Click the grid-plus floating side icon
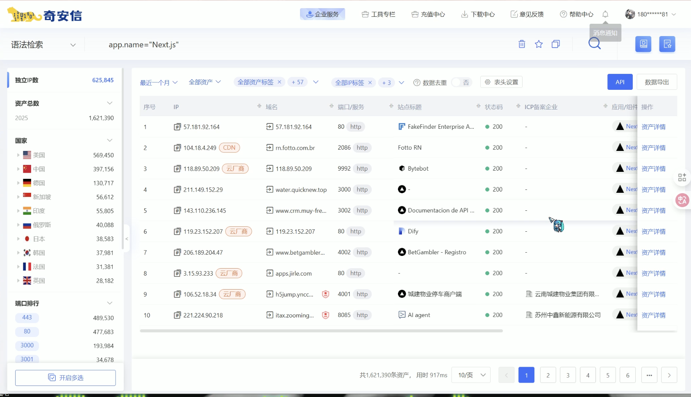Screen dimensions: 691x397 [x=682, y=177]
